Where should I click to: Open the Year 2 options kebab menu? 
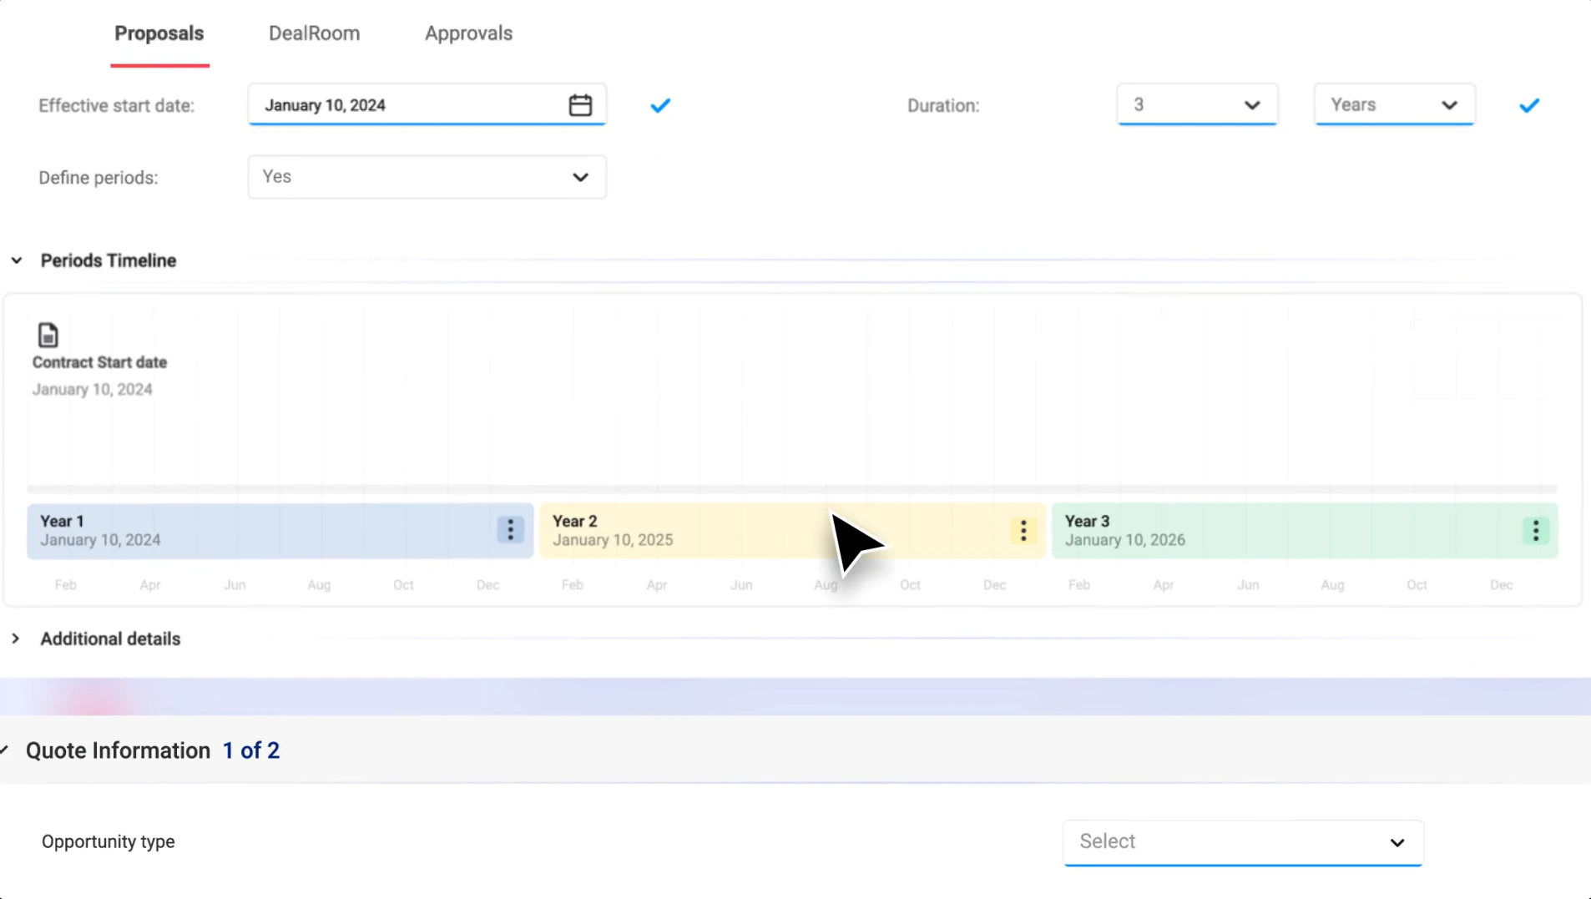[x=1022, y=530]
